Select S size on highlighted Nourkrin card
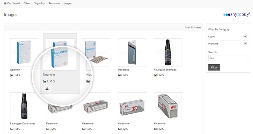The image size is (253, 134). pos(54,81)
